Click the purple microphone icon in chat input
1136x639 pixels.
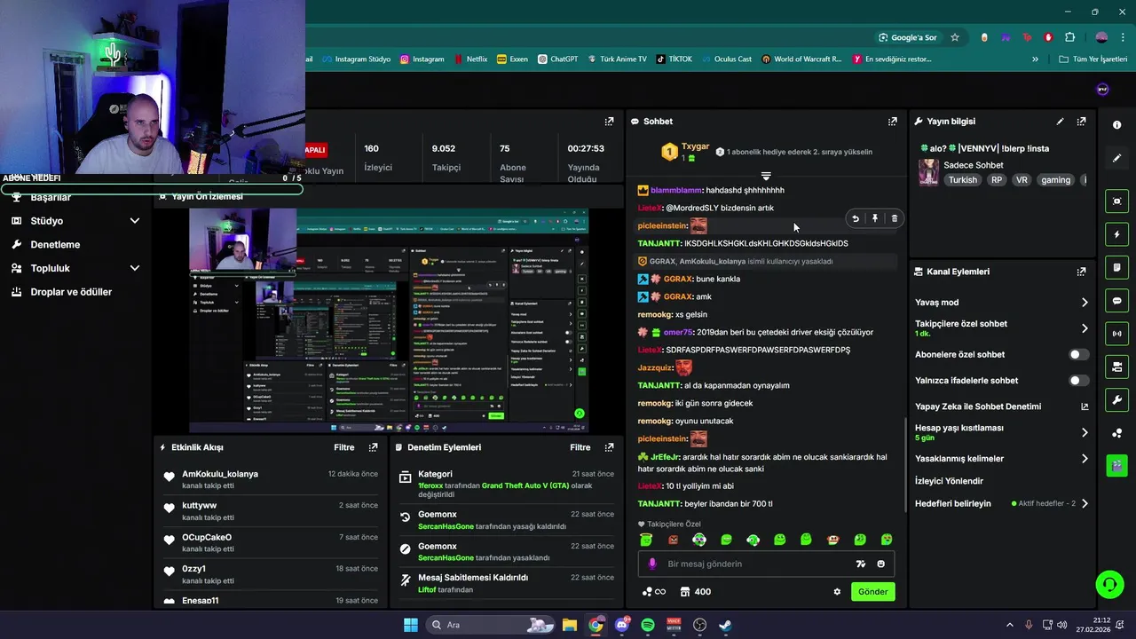(x=652, y=564)
